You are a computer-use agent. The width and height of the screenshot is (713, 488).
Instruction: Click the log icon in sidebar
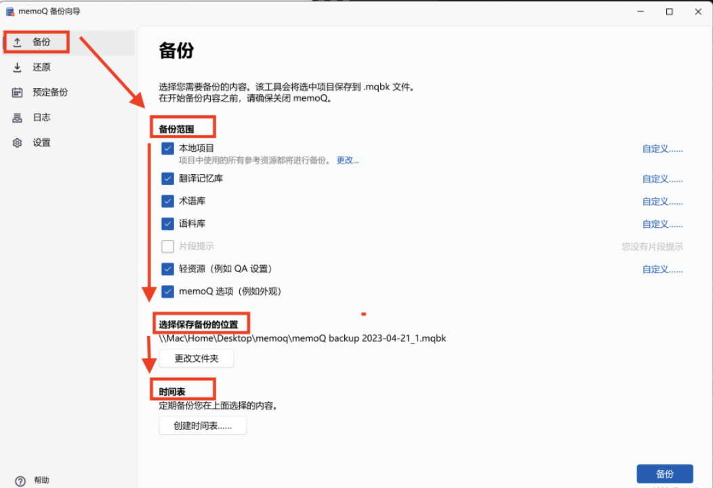tap(17, 118)
